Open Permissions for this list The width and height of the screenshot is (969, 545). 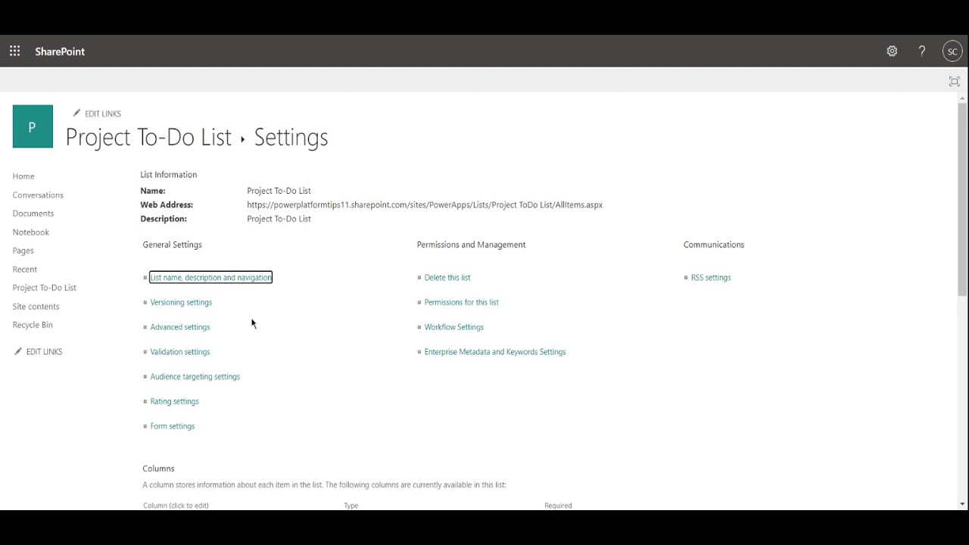tap(461, 302)
